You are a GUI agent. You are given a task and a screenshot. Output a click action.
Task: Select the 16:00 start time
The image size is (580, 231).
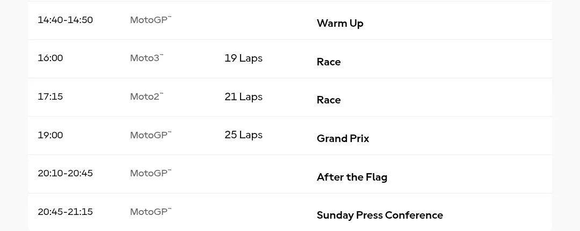click(50, 58)
